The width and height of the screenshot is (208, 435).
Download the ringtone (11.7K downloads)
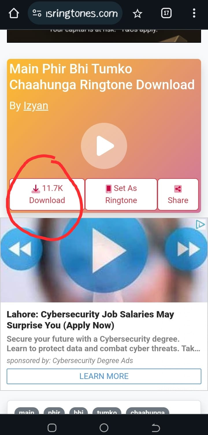(47, 194)
